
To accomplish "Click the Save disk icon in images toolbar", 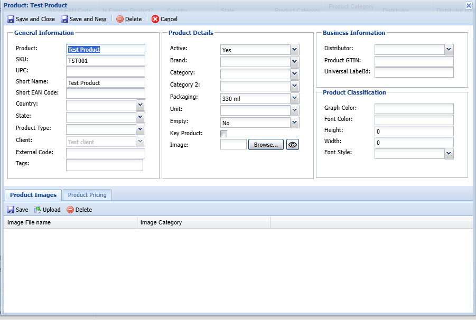I will coord(11,210).
